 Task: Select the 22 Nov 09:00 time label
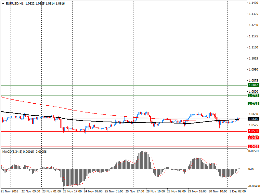31,191
